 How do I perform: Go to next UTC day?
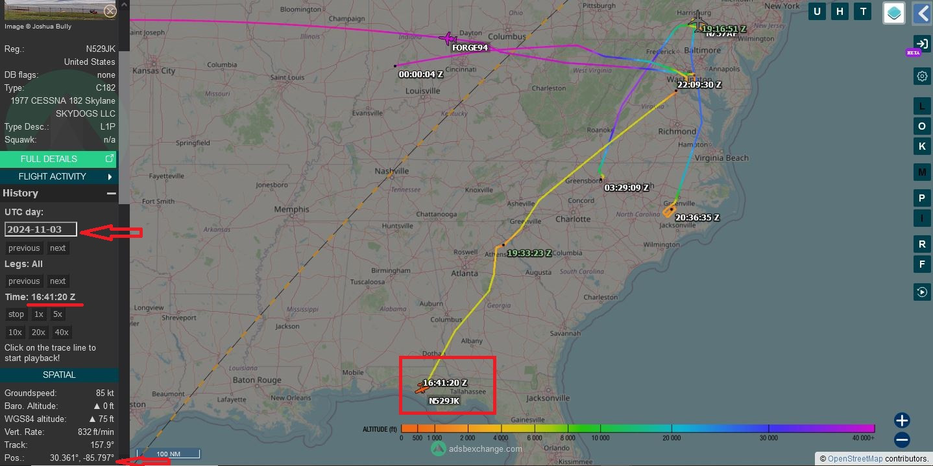[x=58, y=248]
